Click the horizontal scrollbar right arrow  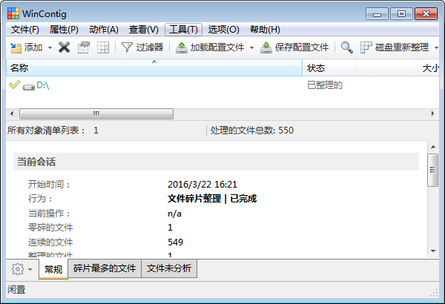[x=433, y=114]
